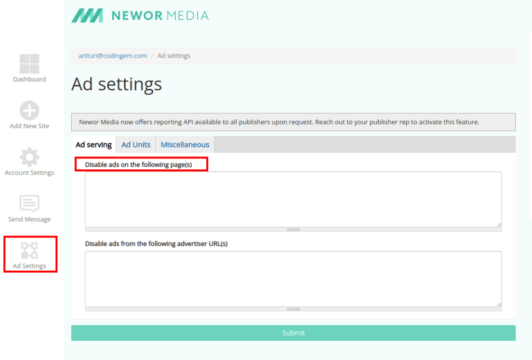Click the Send Message chat icon
Screen dimensions: 532x360
[29, 203]
